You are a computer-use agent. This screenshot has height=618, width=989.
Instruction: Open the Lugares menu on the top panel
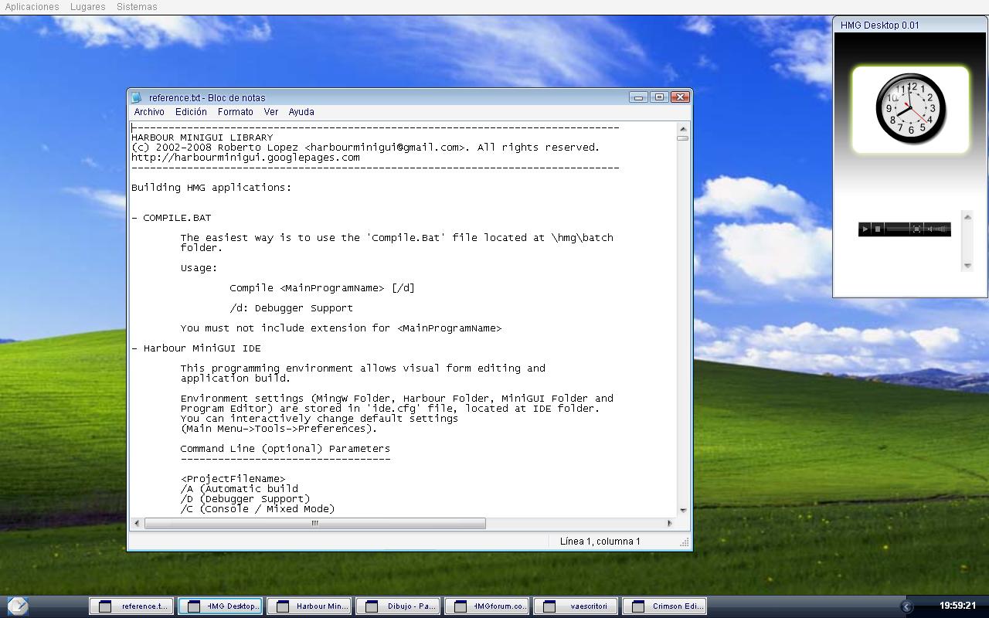[x=87, y=6]
